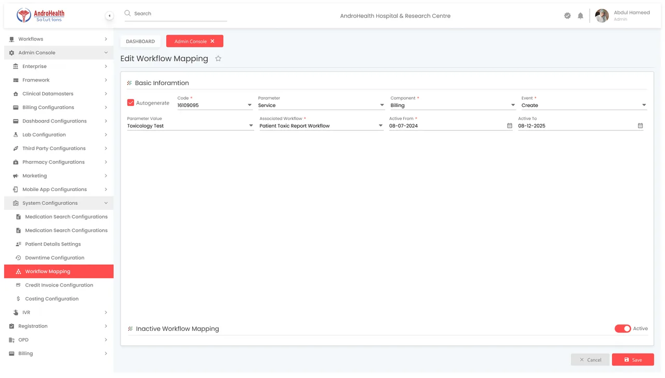Click Basic Information section heading
This screenshot has height=378, width=665.
click(x=162, y=83)
